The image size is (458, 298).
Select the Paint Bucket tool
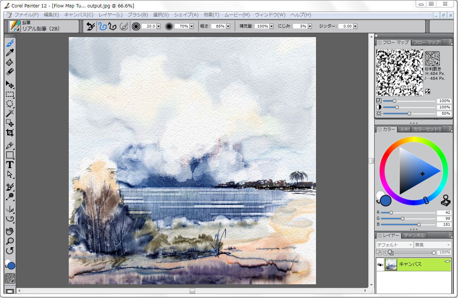10,62
